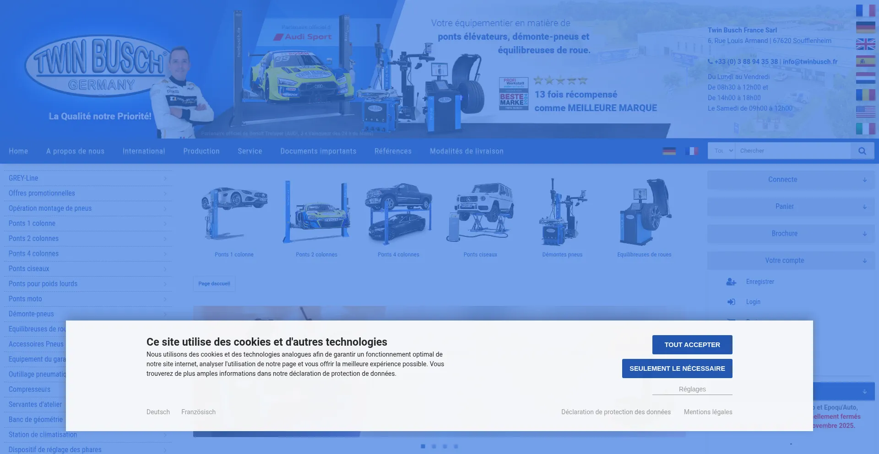Click into the Chercher search field

click(792, 151)
